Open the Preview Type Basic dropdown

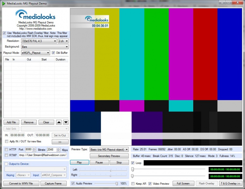click(109, 150)
